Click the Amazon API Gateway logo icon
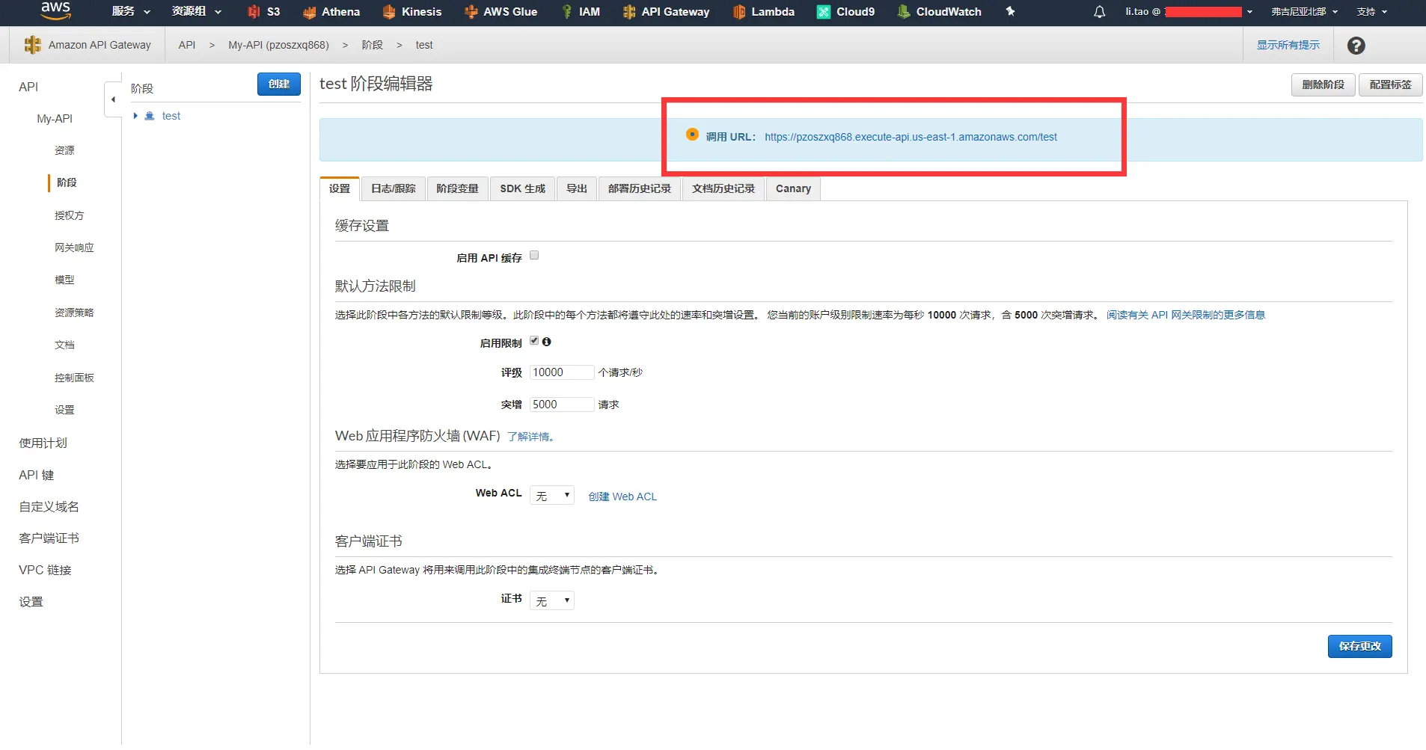The width and height of the screenshot is (1426, 750). (32, 45)
